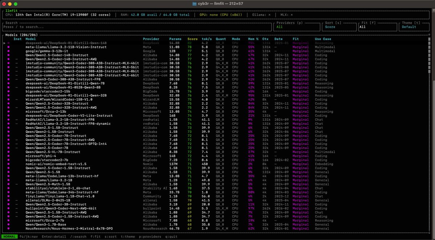Click the Params column header
The width and height of the screenshot is (435, 240).
tap(175, 39)
